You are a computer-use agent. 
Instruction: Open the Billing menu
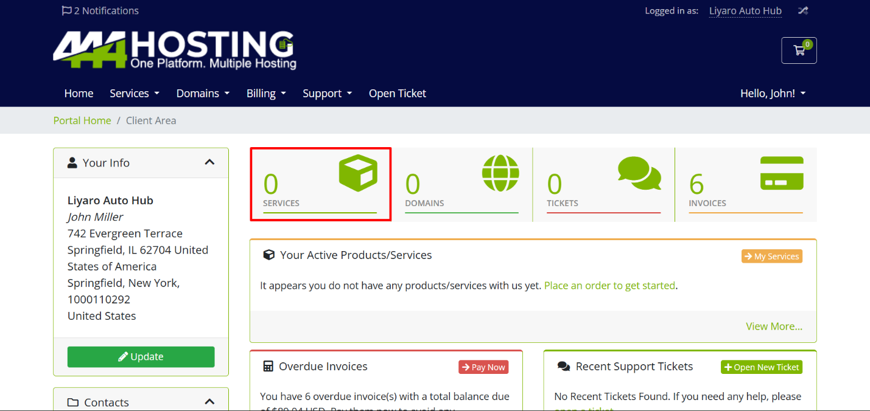click(x=266, y=93)
